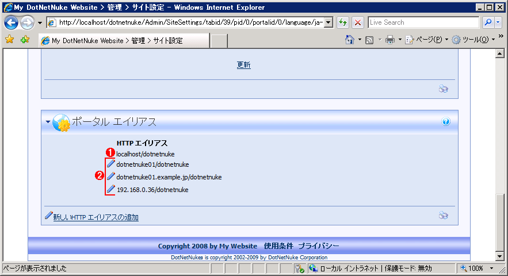This screenshot has height=276, width=508.
Task: Open the ツール(O) menu
Action: tap(473, 40)
